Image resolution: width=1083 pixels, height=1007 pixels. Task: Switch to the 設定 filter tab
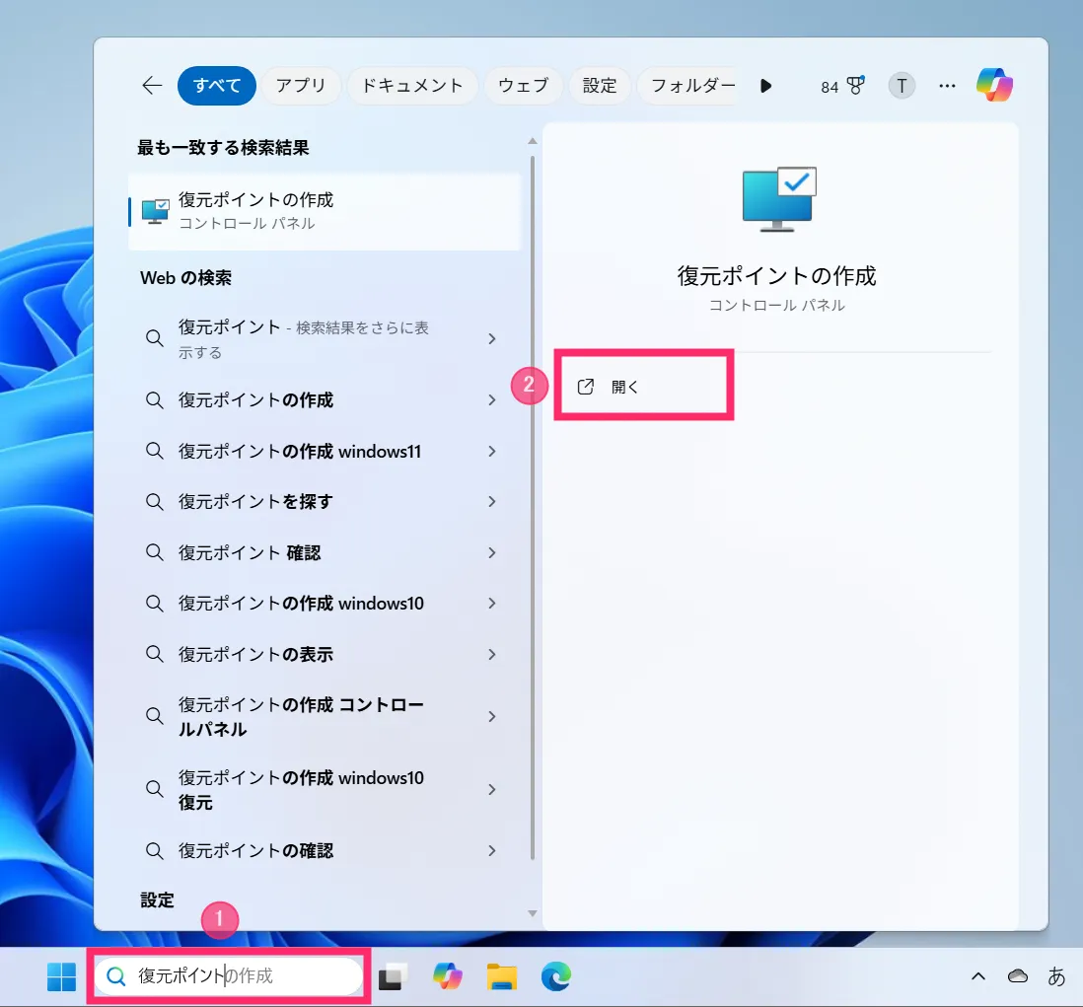[600, 86]
